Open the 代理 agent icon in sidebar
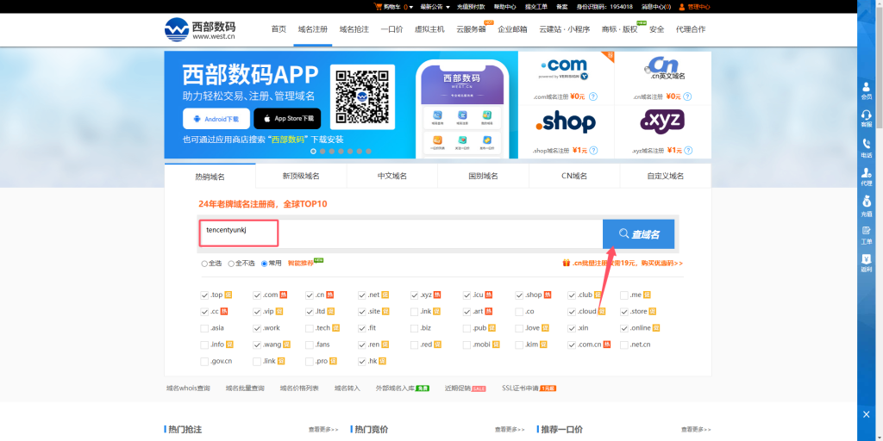883x441 pixels. click(x=866, y=177)
